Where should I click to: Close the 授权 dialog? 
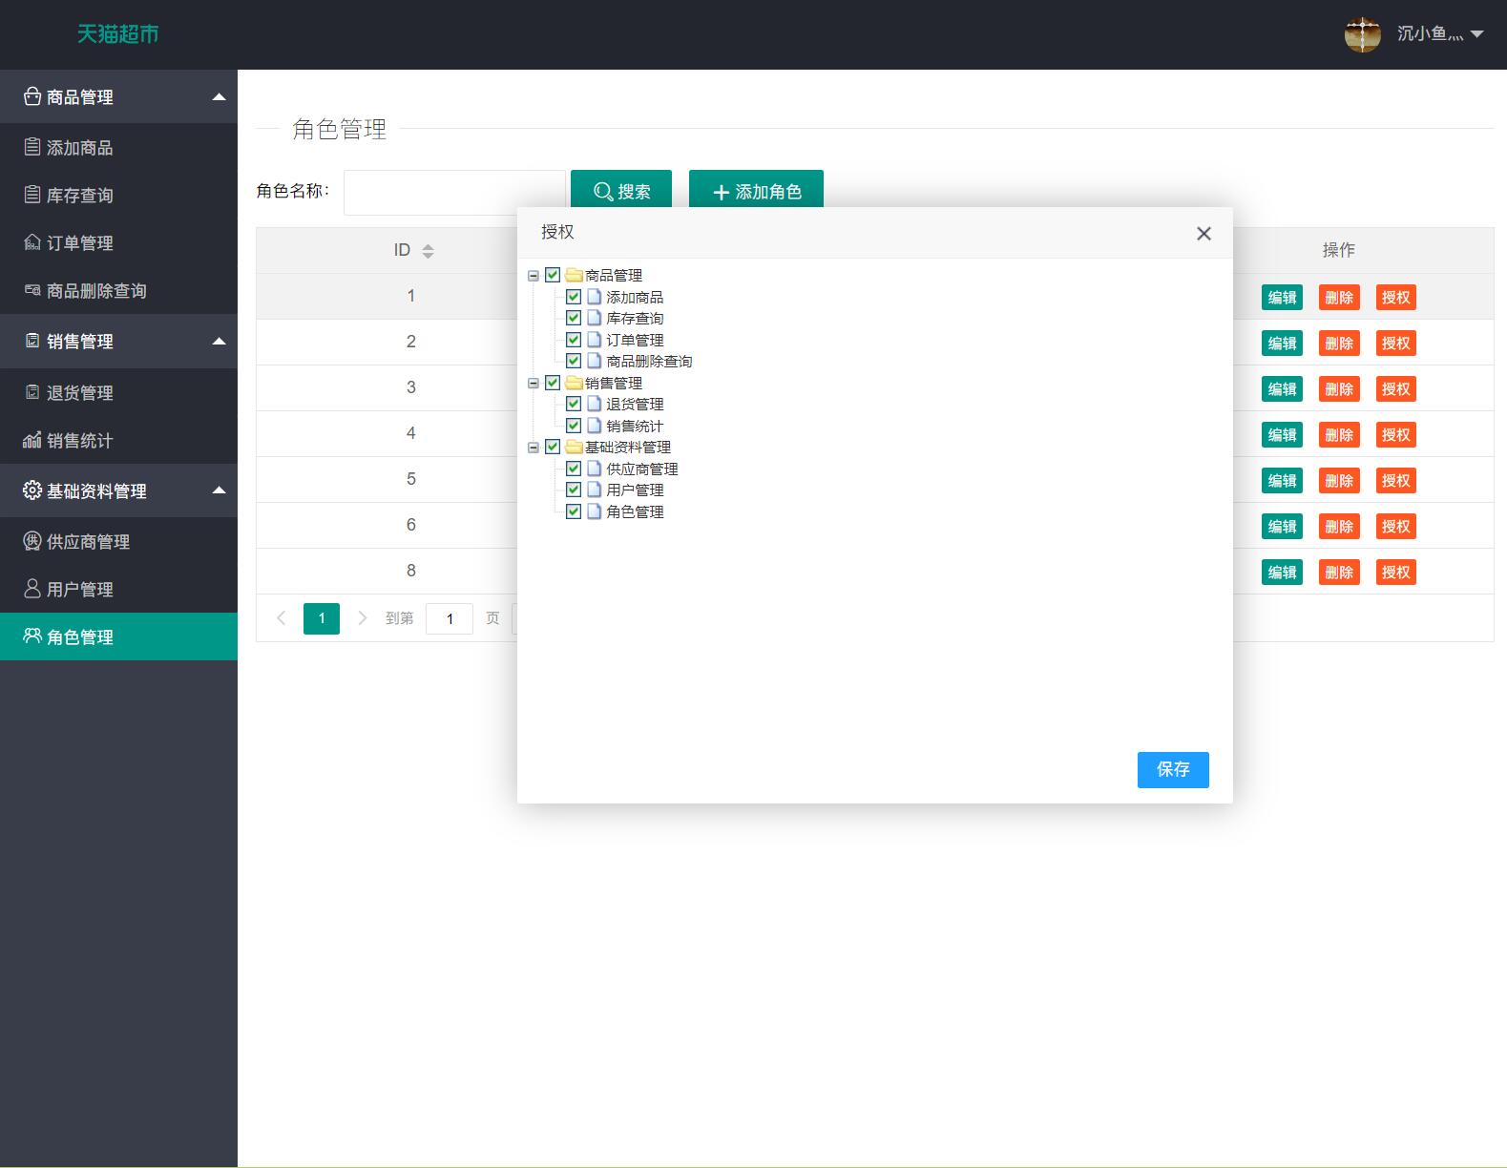pyautogui.click(x=1204, y=234)
